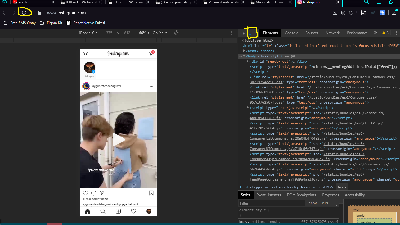Open Instagram direct messages
The height and width of the screenshot is (225, 400).
tap(151, 54)
